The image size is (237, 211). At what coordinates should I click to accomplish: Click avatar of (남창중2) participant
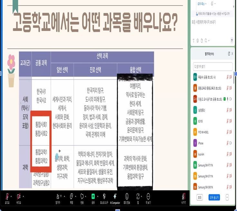(x=195, y=110)
